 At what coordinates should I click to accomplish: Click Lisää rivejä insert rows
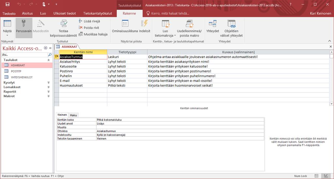pyautogui.click(x=89, y=21)
